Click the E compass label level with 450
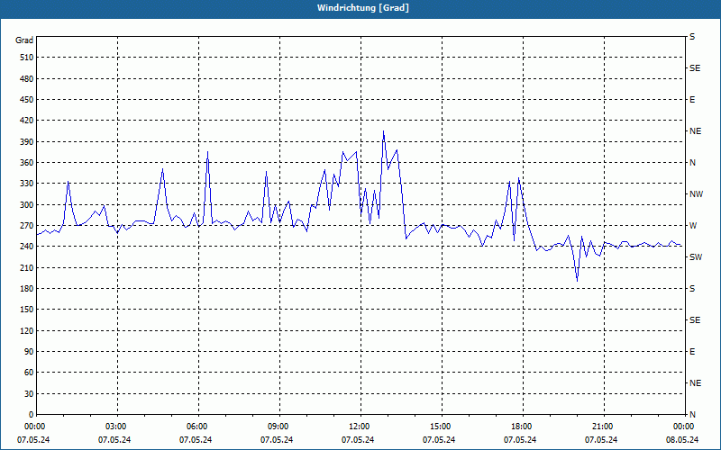The image size is (721, 450). tap(692, 100)
